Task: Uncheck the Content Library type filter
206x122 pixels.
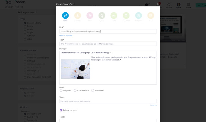Action: [25, 23]
